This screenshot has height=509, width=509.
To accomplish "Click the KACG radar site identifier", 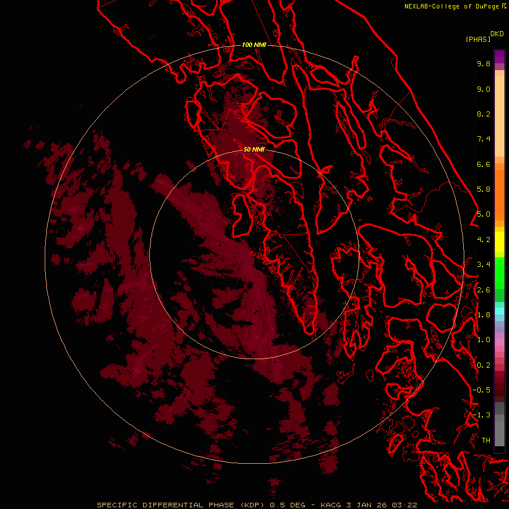I will tap(331, 505).
